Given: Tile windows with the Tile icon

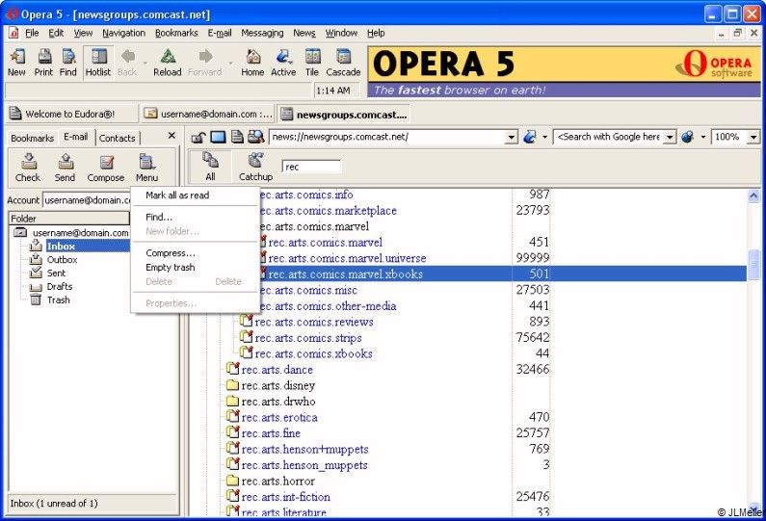Looking at the screenshot, I should [312, 63].
